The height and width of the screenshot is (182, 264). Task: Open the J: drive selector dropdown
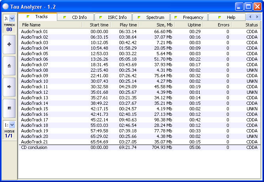coord(12,18)
